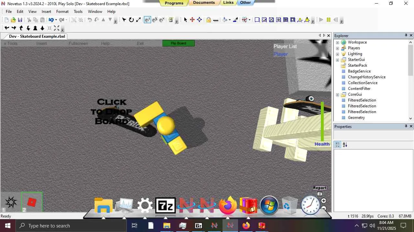Expand the Players node in Explorer
The height and width of the screenshot is (232, 414).
(337, 48)
